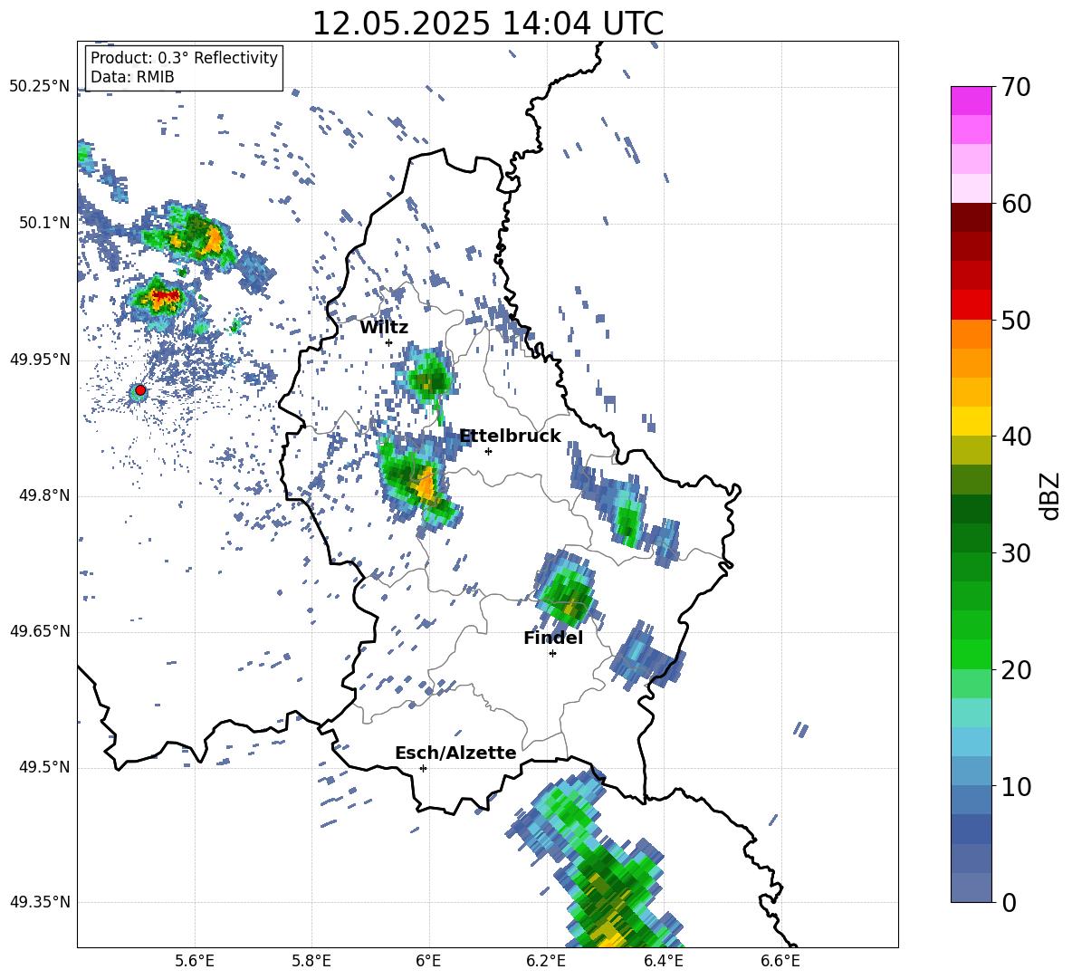Click the 50.1°N latitude label
Viewport: 1072px width, 979px height.
pos(44,224)
